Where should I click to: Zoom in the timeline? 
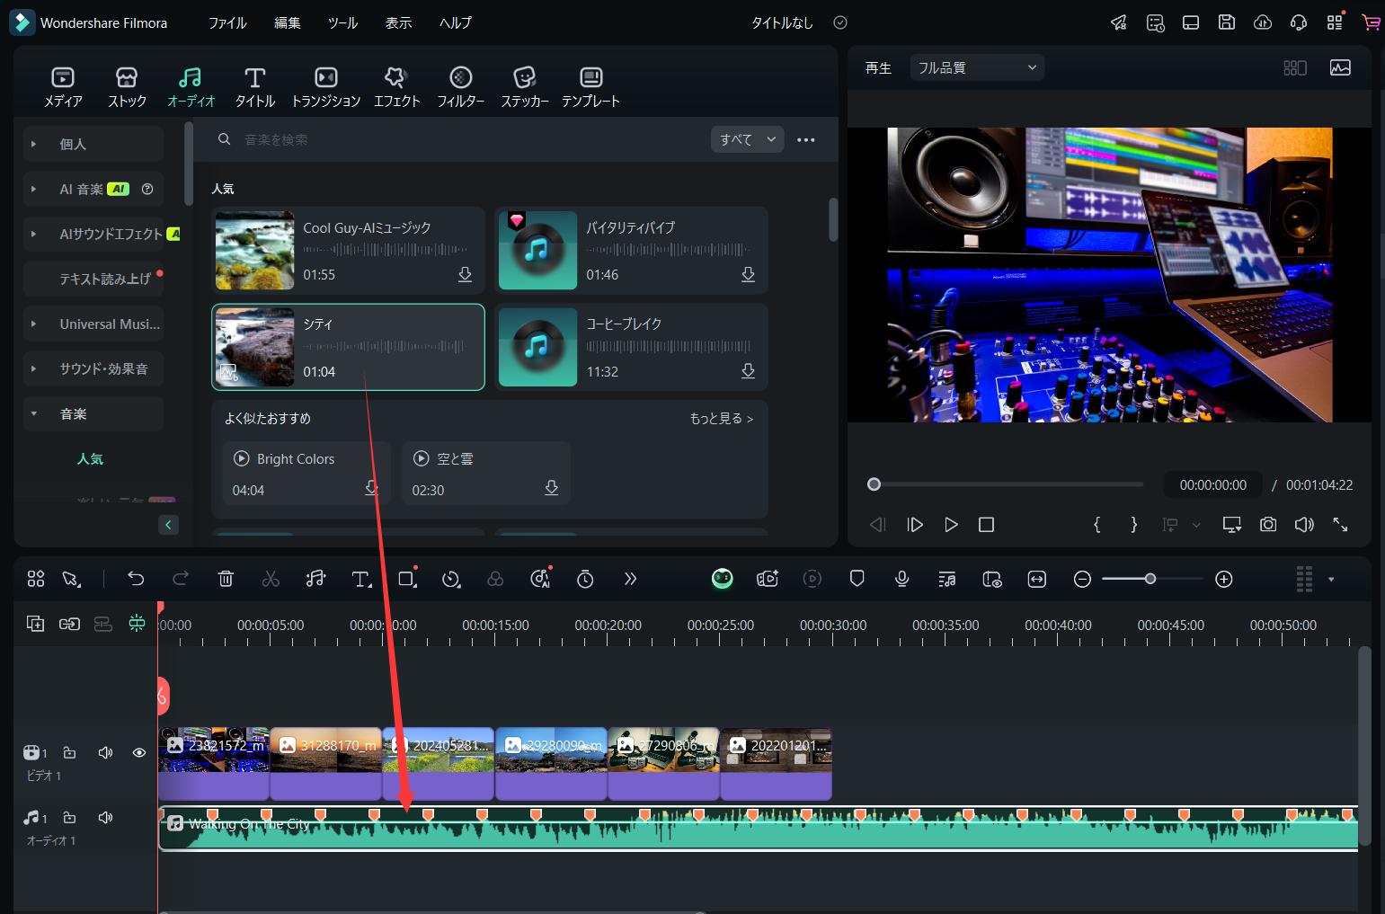(1223, 579)
